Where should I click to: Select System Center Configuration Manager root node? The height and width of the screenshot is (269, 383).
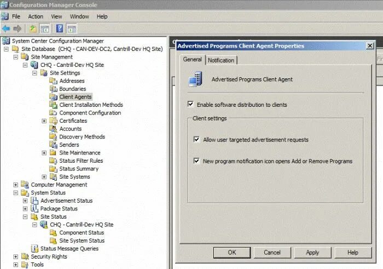58,41
